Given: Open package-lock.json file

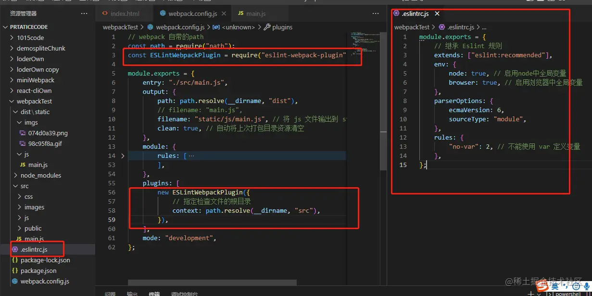Looking at the screenshot, I should (48, 260).
